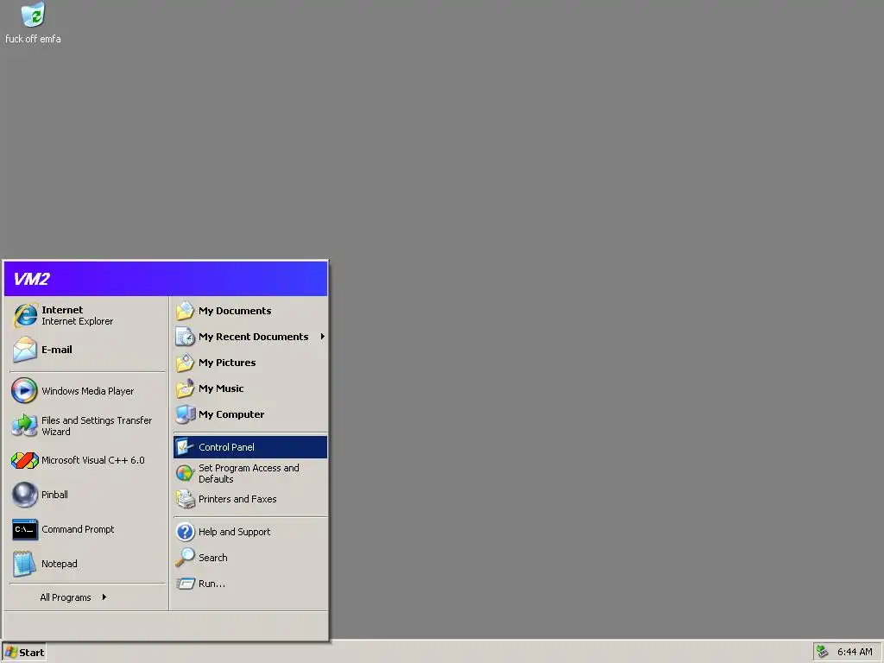Select Set Program Access and Defaults text
Image resolution: width=884 pixels, height=663 pixels.
click(249, 473)
